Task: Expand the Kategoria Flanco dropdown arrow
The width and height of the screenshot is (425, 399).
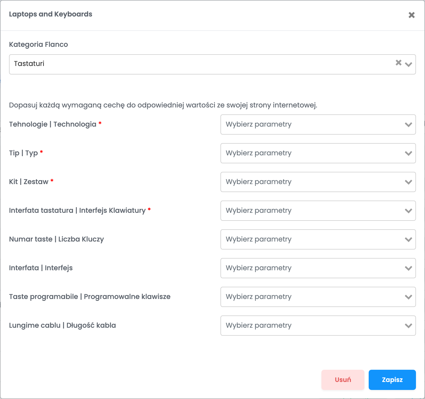Action: coord(409,64)
